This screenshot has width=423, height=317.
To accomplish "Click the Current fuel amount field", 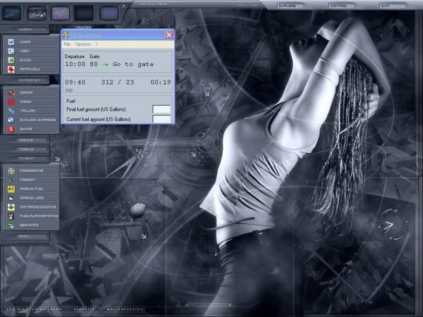I will tap(161, 119).
